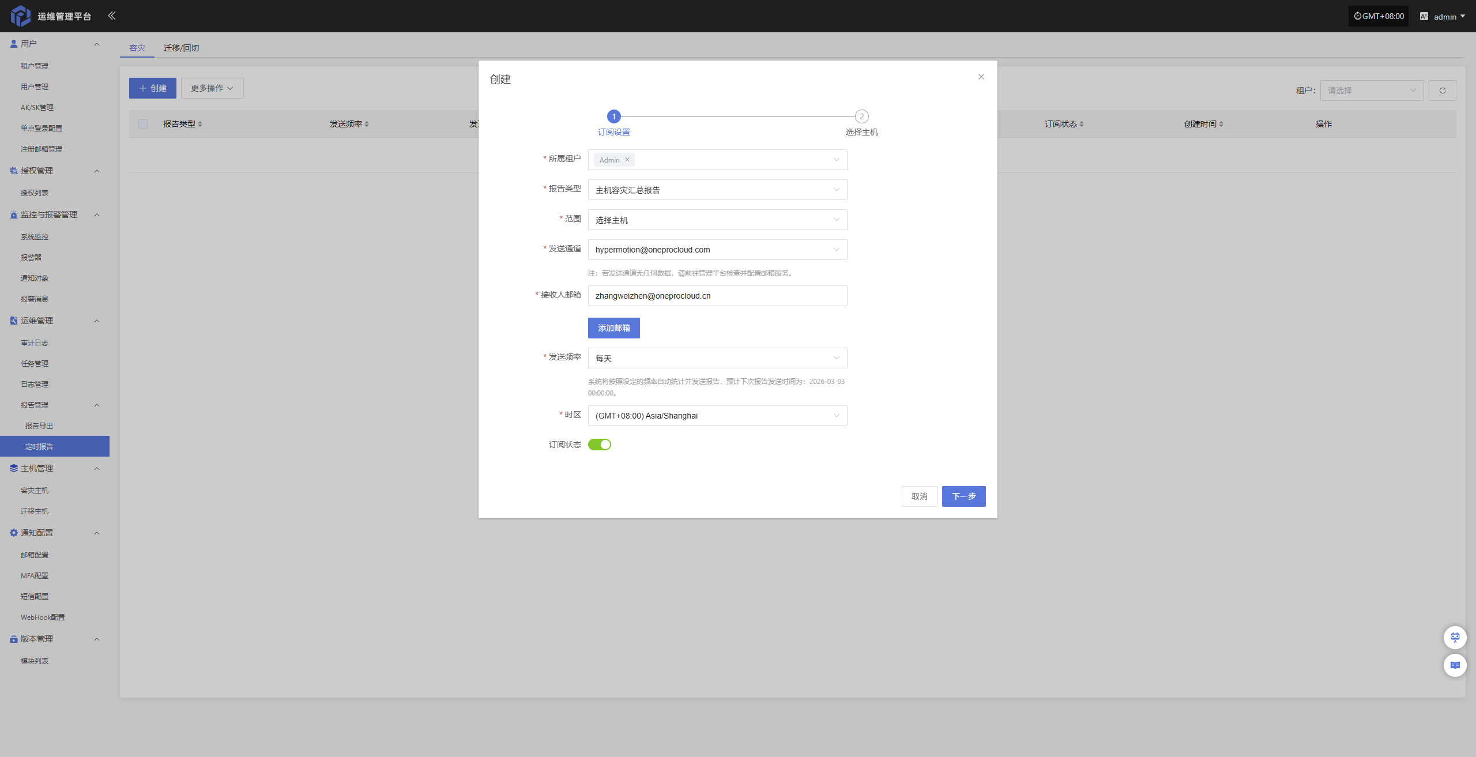Click the 下一步 button
The height and width of the screenshot is (757, 1476).
pyautogui.click(x=963, y=496)
